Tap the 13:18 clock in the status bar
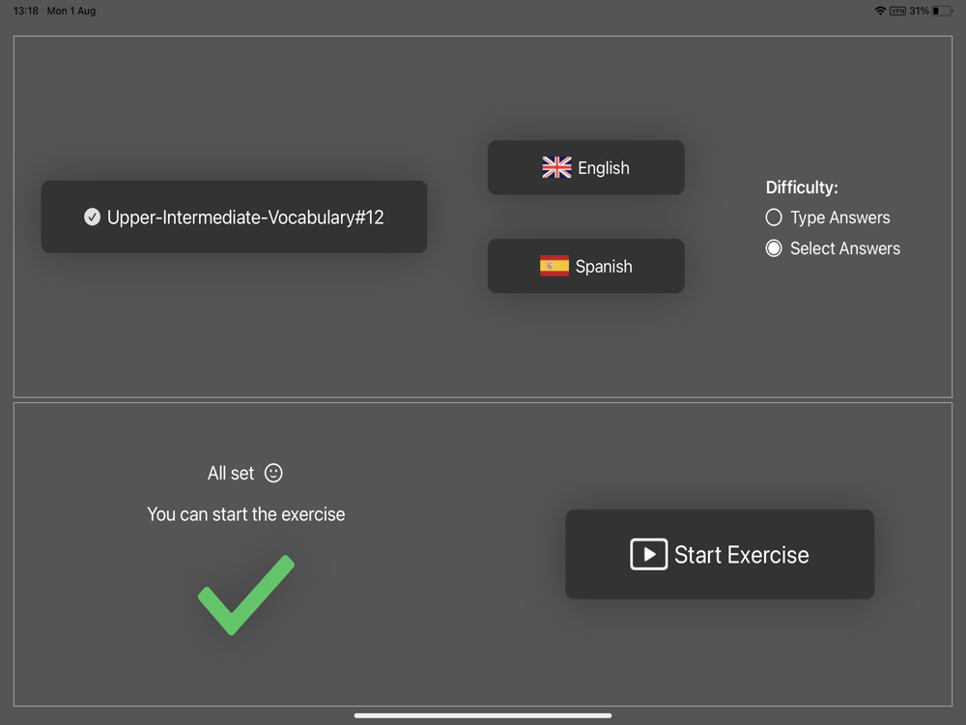Viewport: 966px width, 725px height. pos(26,11)
